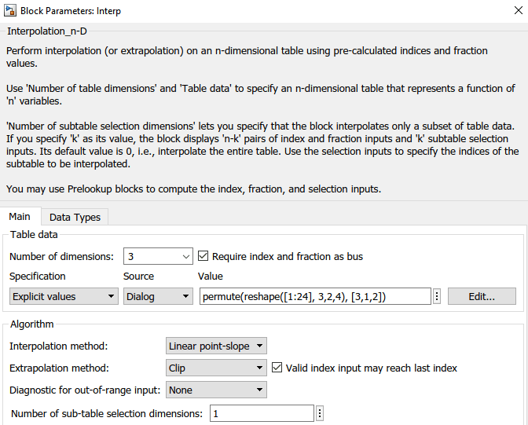
Task: Click the table Value input field
Action: click(x=314, y=296)
